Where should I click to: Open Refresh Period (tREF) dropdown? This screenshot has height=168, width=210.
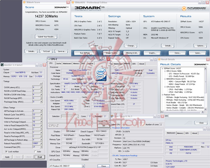click(x=41, y=143)
